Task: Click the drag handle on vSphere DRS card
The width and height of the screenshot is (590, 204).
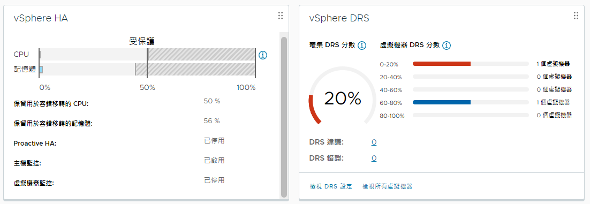Action: (576, 16)
